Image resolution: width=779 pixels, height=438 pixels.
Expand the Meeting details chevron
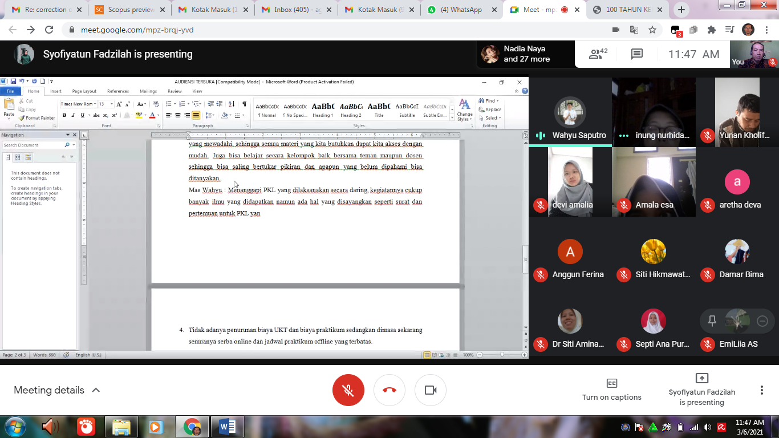tap(96, 390)
